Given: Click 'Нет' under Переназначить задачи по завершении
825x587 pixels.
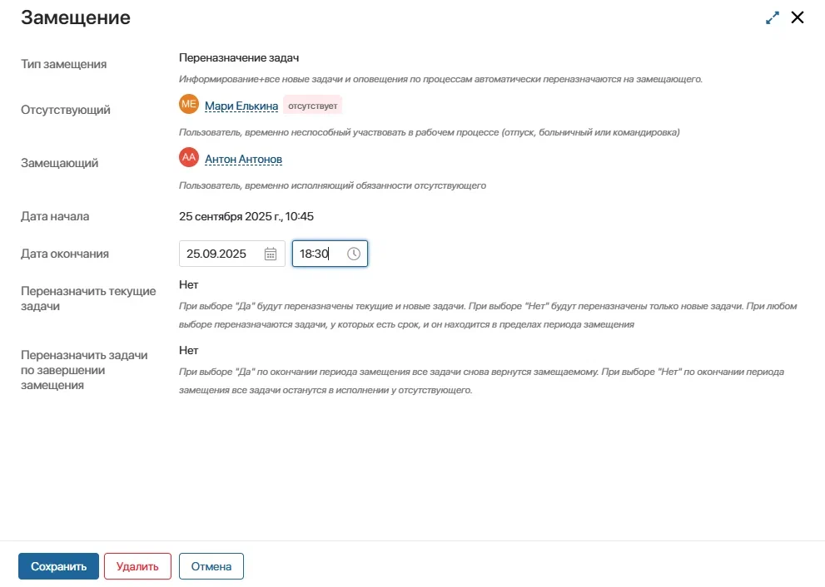Looking at the screenshot, I should [188, 351].
